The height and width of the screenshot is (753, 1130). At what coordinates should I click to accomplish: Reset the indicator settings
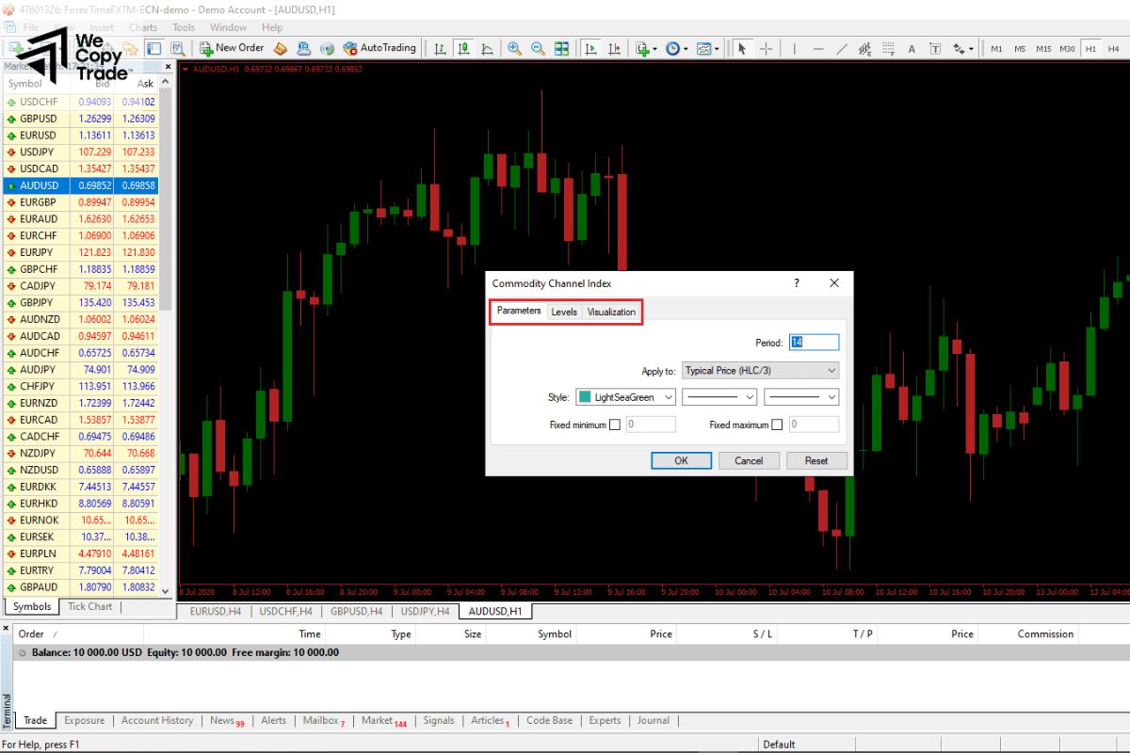pyautogui.click(x=815, y=460)
